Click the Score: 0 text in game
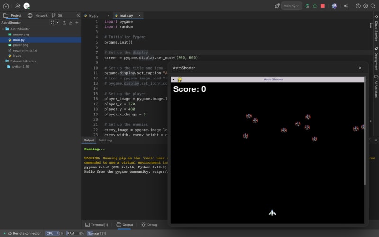The image size is (379, 237). (189, 89)
